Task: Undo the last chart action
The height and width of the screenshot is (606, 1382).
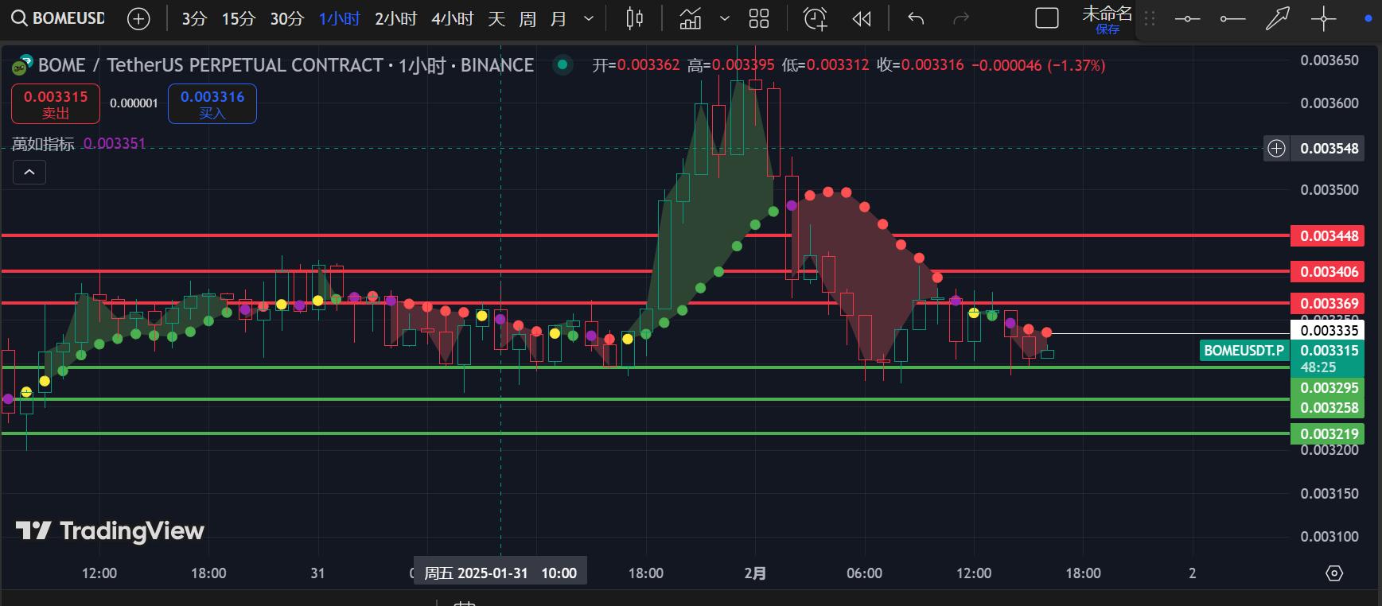Action: (x=916, y=18)
